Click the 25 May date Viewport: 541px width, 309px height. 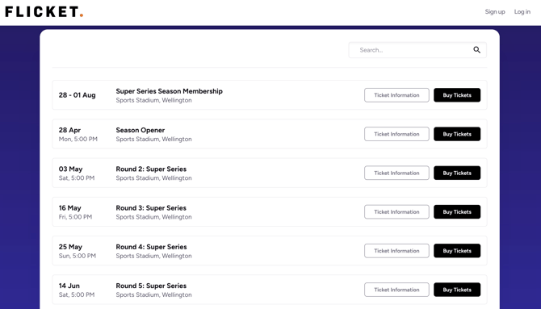point(70,247)
